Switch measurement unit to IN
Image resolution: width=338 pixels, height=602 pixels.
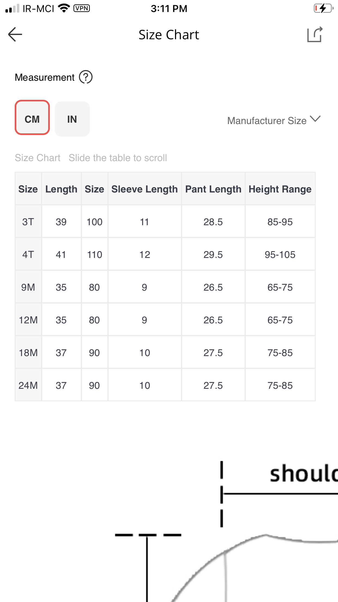pos(72,119)
